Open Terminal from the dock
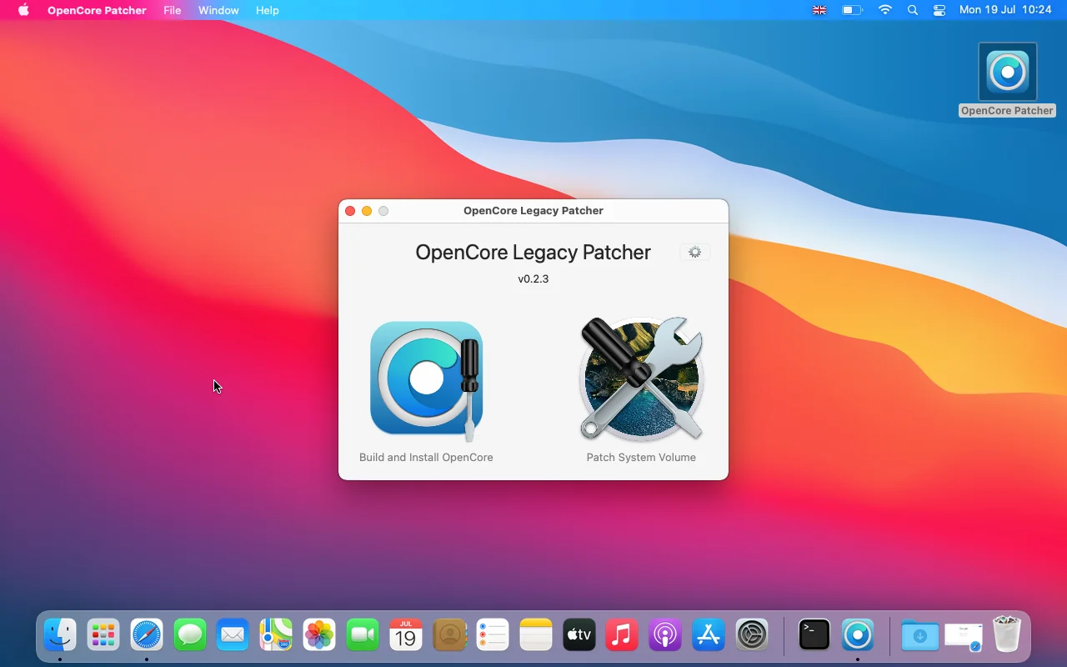This screenshot has height=667, width=1067. coord(814,635)
